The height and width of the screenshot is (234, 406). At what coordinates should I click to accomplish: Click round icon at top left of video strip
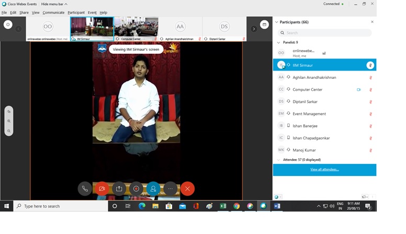pyautogui.click(x=8, y=25)
